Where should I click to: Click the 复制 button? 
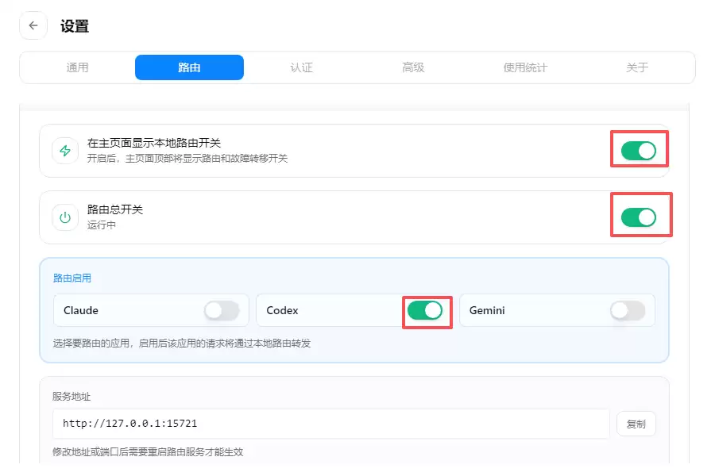coord(636,424)
